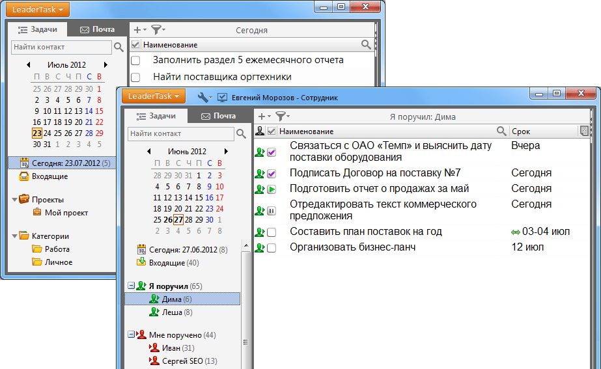Go to next month from Июль 2012

[x=105, y=65]
